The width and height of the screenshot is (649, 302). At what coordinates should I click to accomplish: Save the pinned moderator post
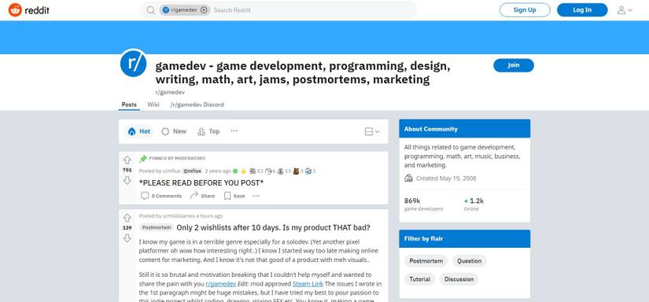click(x=234, y=196)
